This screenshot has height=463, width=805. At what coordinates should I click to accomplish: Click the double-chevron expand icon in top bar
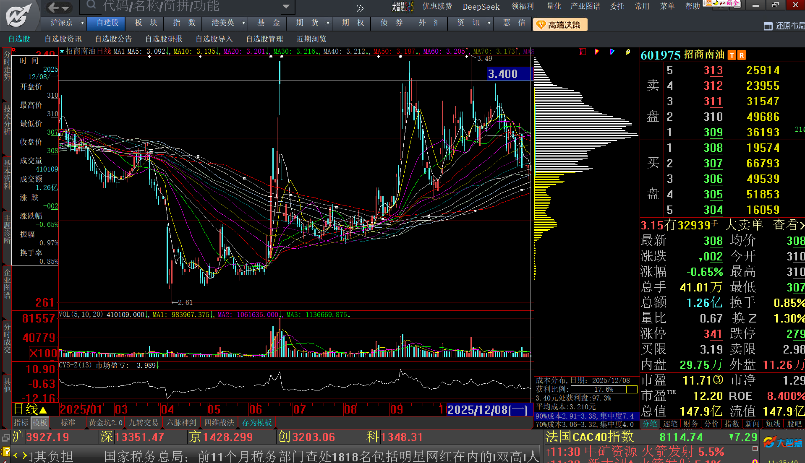point(360,8)
